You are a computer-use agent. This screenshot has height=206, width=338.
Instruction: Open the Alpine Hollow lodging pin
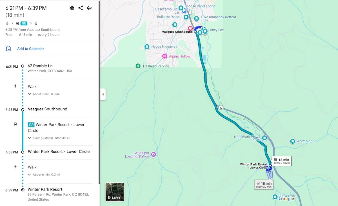[165, 56]
